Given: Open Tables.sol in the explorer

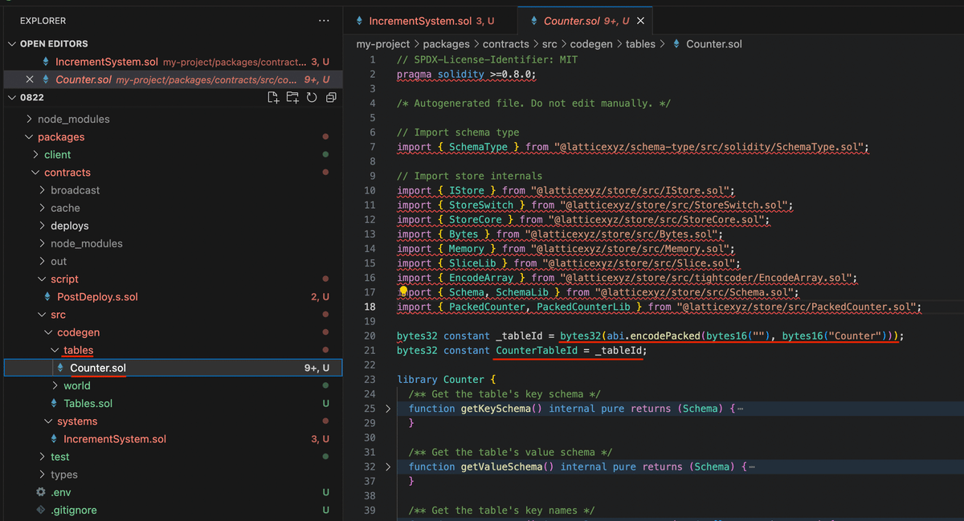Looking at the screenshot, I should (x=174, y=404).
